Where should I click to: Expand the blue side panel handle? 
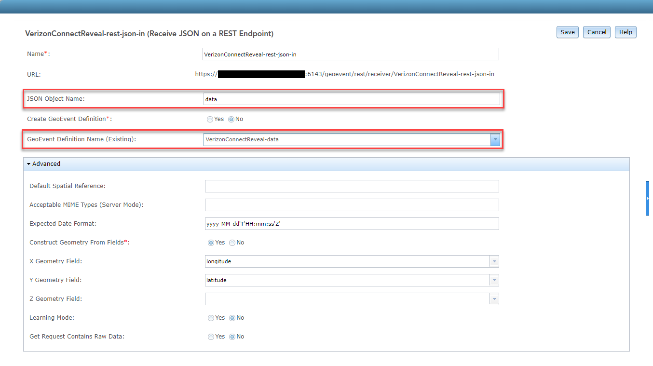click(648, 198)
